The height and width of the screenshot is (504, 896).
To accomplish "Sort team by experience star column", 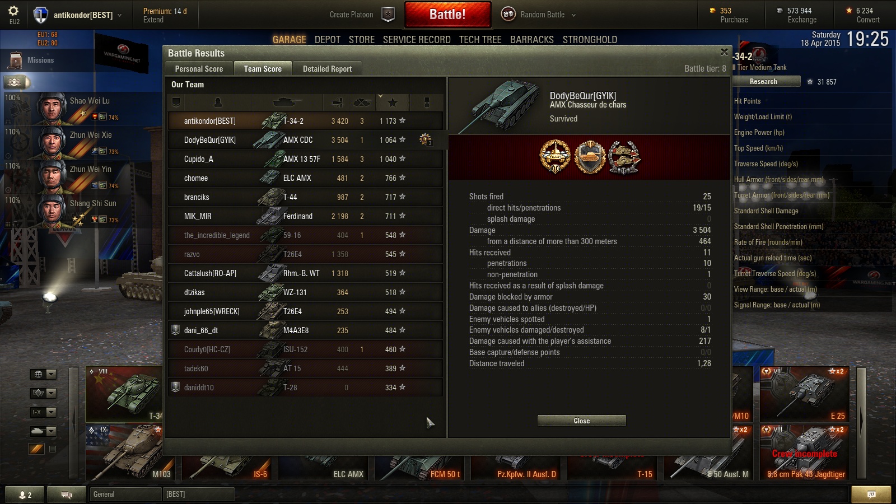I will (393, 102).
